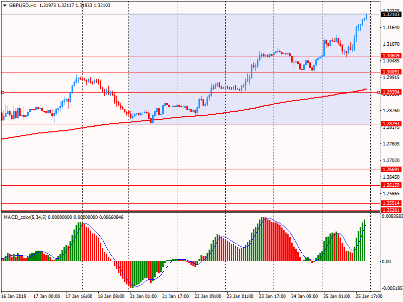This screenshot has height=302, width=403.
Task: Click the 1.27605 price scale value
Action: pyautogui.click(x=391, y=144)
